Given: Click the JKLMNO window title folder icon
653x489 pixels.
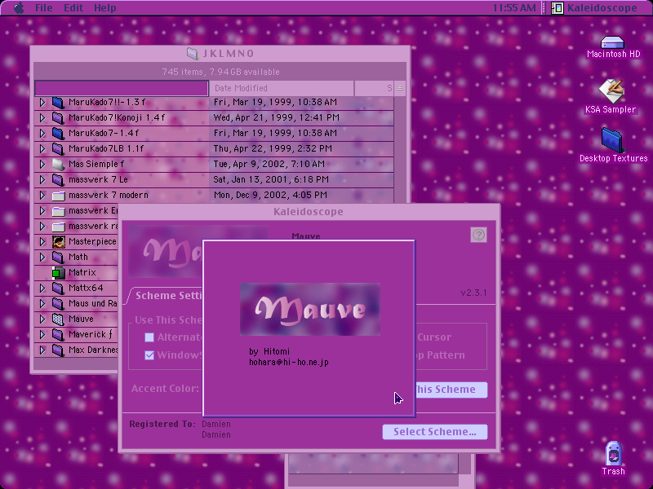Looking at the screenshot, I should 192,53.
